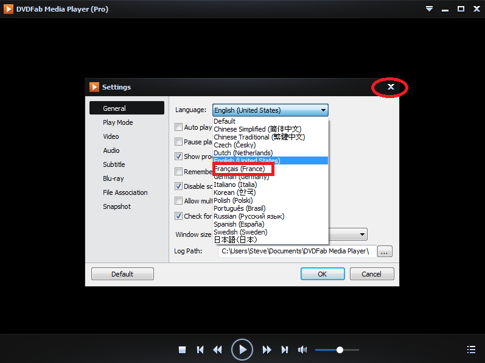Image resolution: width=485 pixels, height=363 pixels.
Task: Open the Audio settings section
Action: pyautogui.click(x=111, y=150)
